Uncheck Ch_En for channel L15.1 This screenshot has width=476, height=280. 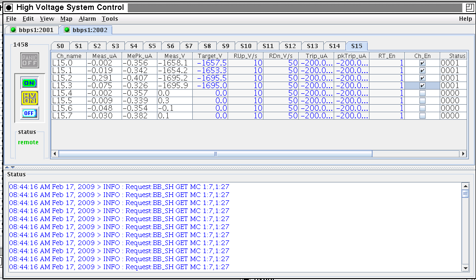tap(422, 70)
